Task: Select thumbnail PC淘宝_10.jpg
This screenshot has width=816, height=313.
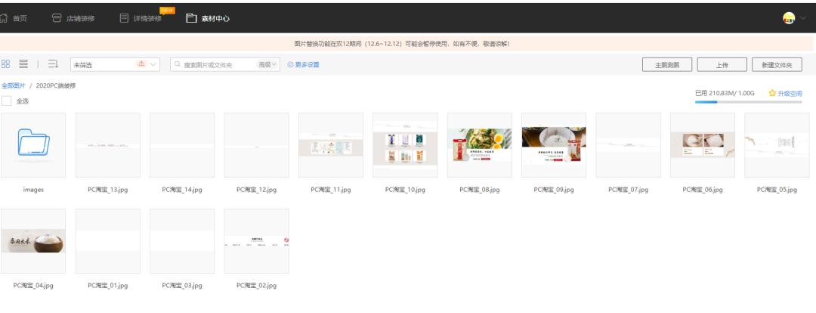Action: 406,145
